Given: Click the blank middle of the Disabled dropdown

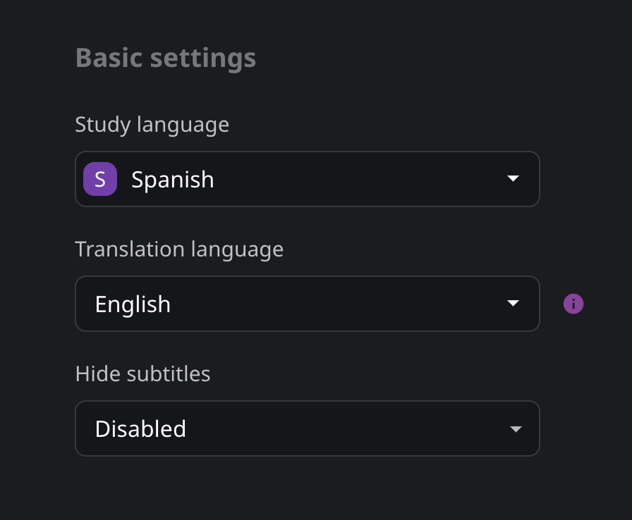Looking at the screenshot, I should click(346, 428).
